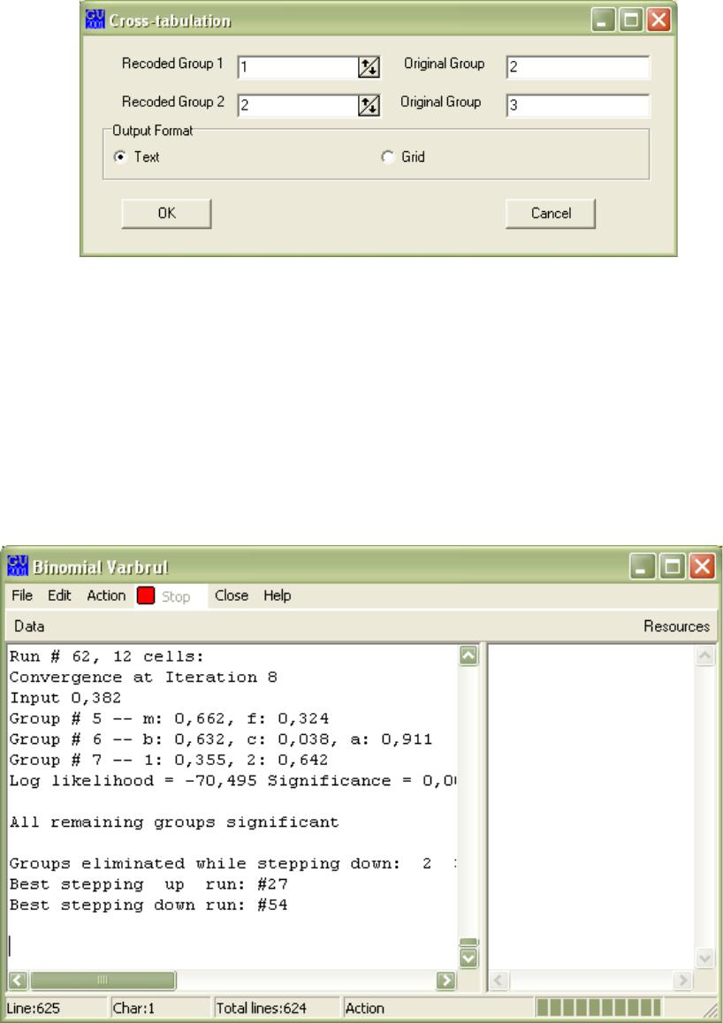The image size is (723, 1023).
Task: Open the Help menu
Action: click(x=277, y=596)
